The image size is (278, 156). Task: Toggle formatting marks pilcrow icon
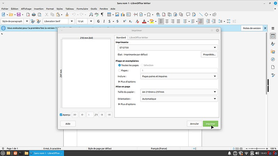(x=102, y=15)
